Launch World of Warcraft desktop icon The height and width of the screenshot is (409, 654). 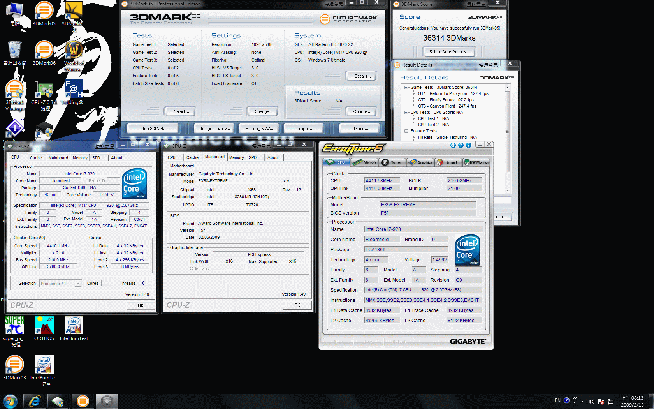[73, 56]
